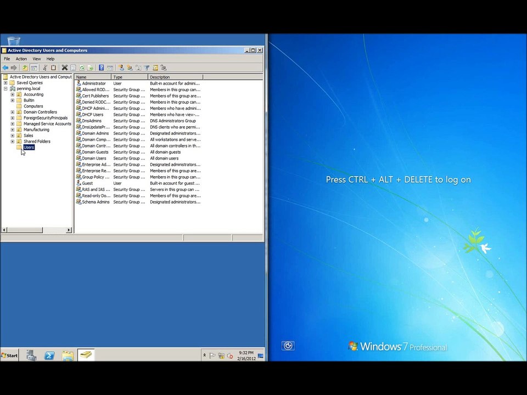This screenshot has width=527, height=395.
Task: Click the Active Directory taskbar button
Action: [86, 355]
